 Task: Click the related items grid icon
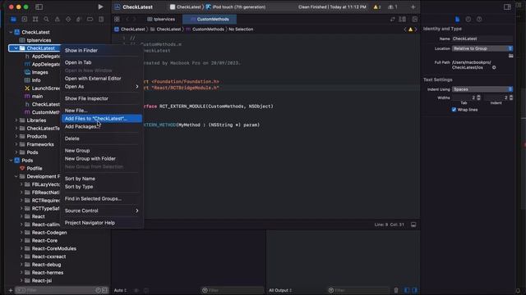[x=117, y=20]
